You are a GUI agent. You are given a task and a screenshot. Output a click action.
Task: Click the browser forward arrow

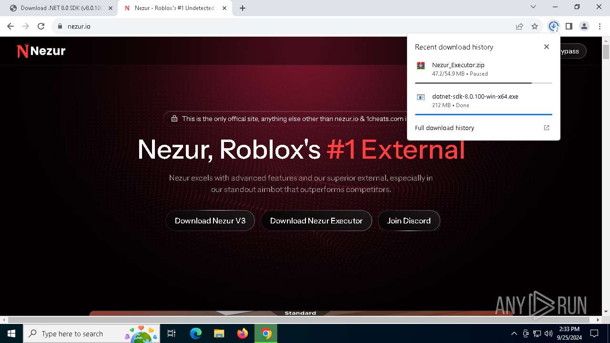pos(26,26)
